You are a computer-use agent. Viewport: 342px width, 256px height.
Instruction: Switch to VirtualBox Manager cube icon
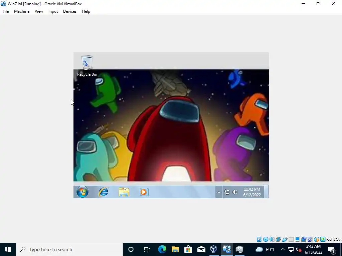(x=213, y=249)
